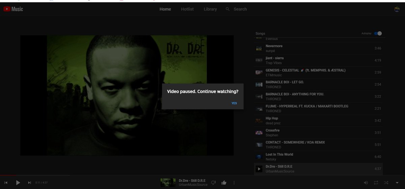Click YES to continue watching

pos(234,103)
